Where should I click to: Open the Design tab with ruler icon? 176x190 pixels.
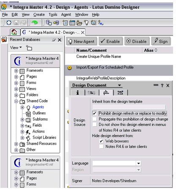[x=106, y=92]
